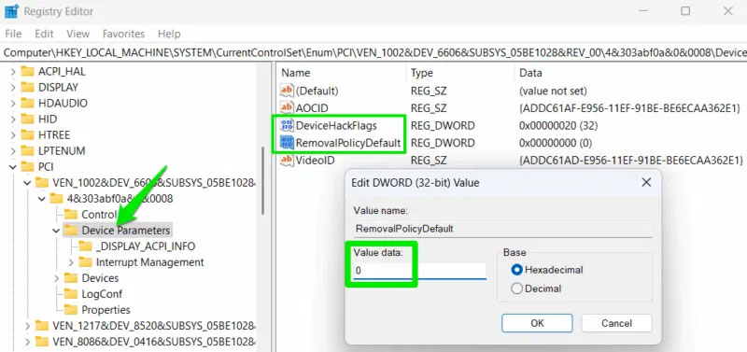Open the Favorites menu
Screen dimensions: 747x352
[123, 34]
